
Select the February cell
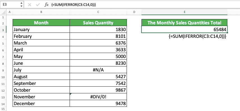click(x=41, y=36)
